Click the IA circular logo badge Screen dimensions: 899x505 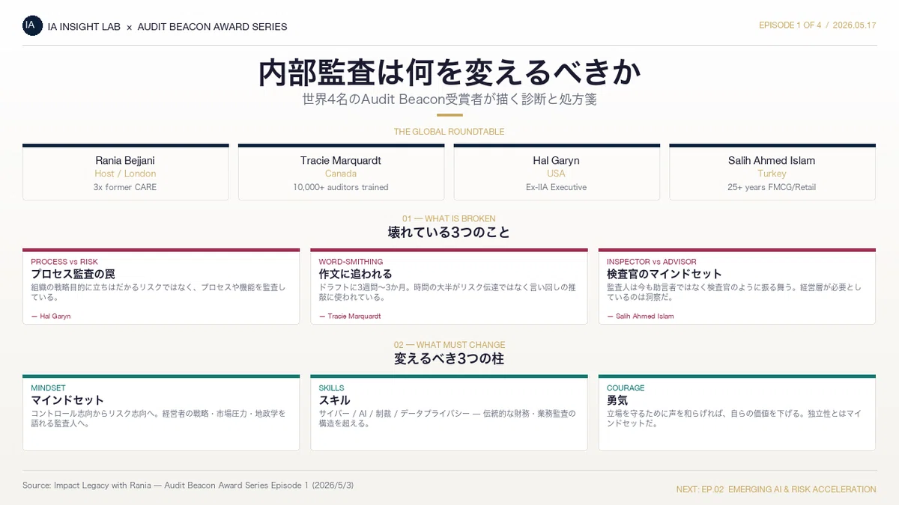tap(32, 25)
